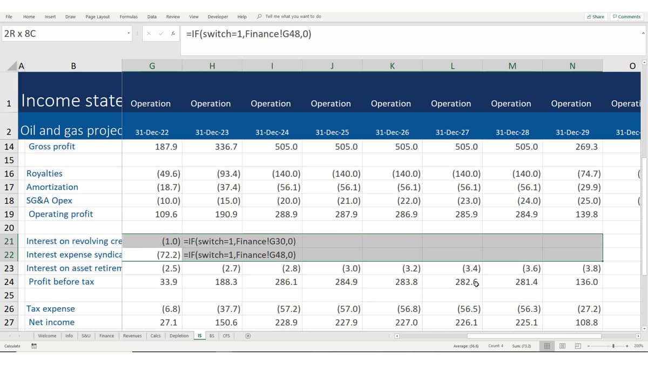This screenshot has height=365, width=648.
Task: Open the Developer ribbon tab
Action: [x=218, y=17]
